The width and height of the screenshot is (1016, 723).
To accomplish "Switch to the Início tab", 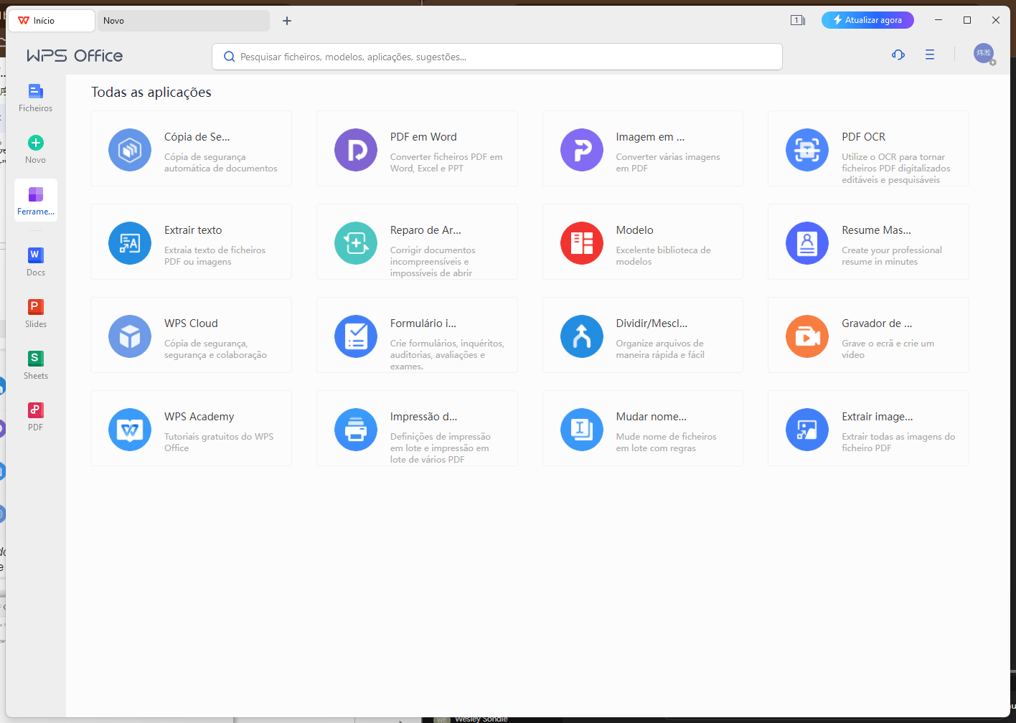I will coord(51,21).
